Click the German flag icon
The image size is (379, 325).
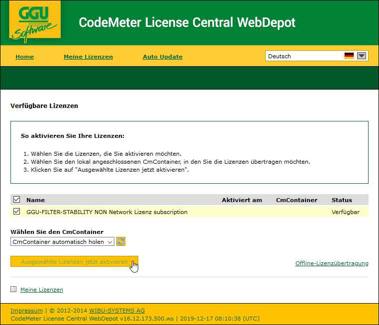point(349,56)
